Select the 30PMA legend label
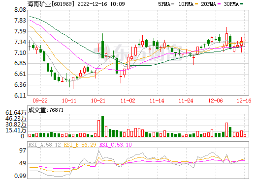The image size is (256, 179). (231, 4)
